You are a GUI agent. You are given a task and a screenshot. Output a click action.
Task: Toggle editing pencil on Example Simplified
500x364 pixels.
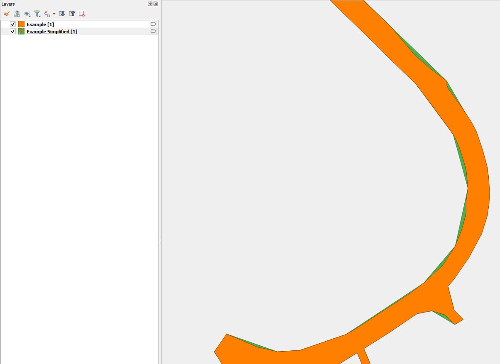(20, 31)
